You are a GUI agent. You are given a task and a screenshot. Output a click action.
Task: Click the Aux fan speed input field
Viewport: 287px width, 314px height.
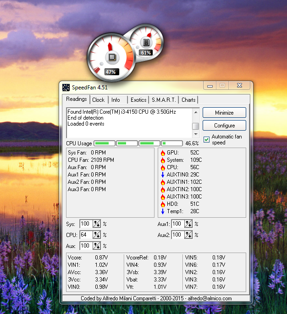(86, 246)
